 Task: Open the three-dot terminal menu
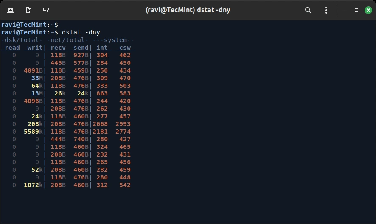pyautogui.click(x=326, y=10)
